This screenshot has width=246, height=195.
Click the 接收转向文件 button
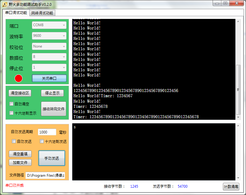tap(53, 109)
